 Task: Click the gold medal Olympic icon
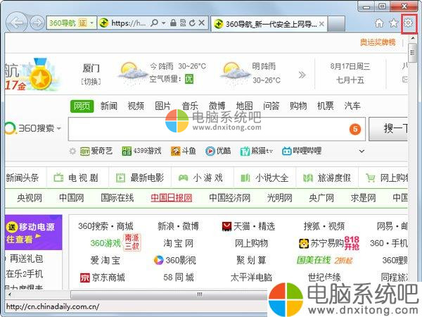[40, 75]
